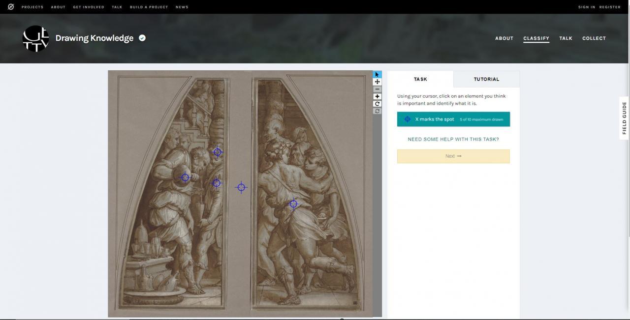Image resolution: width=630 pixels, height=320 pixels.
Task: Select the X marks the spot tool
Action: click(x=453, y=119)
